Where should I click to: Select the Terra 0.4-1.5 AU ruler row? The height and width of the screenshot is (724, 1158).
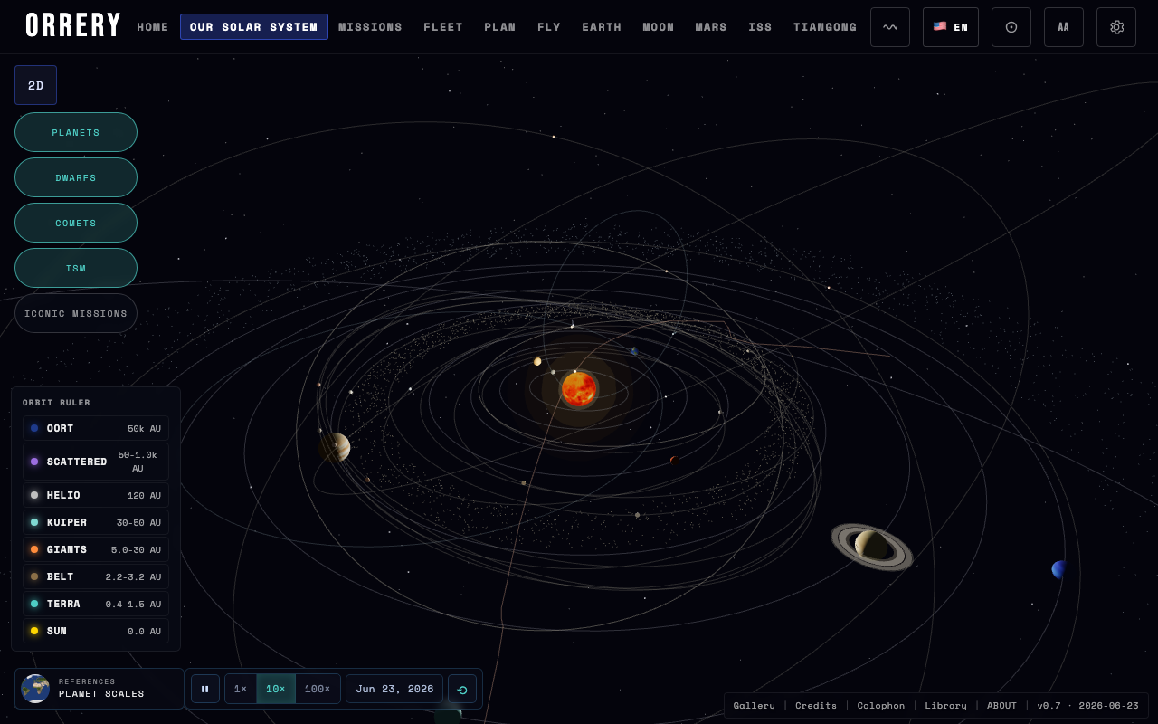pyautogui.click(x=96, y=604)
